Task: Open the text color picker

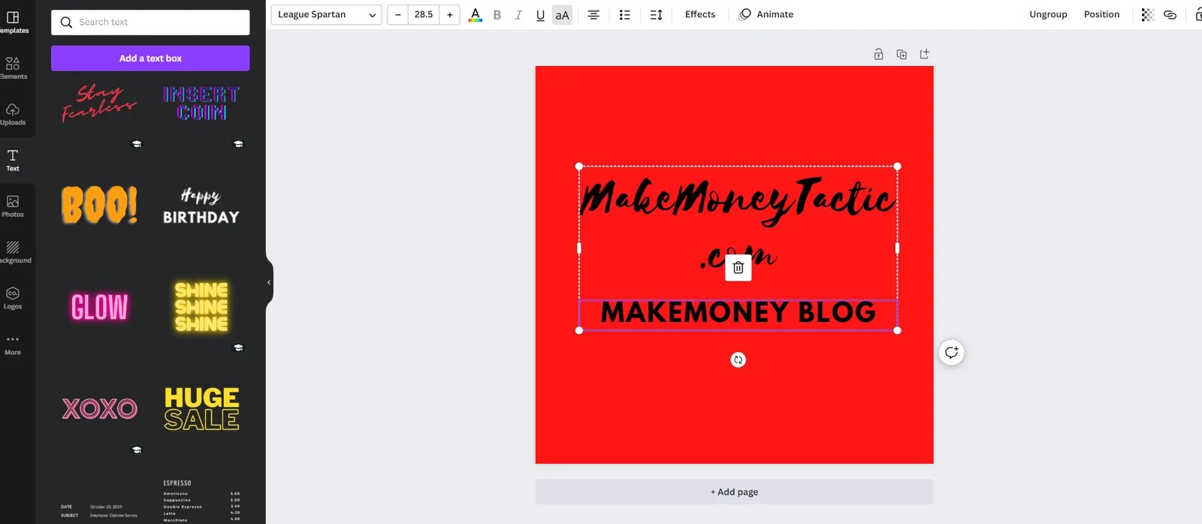Action: pyautogui.click(x=475, y=14)
